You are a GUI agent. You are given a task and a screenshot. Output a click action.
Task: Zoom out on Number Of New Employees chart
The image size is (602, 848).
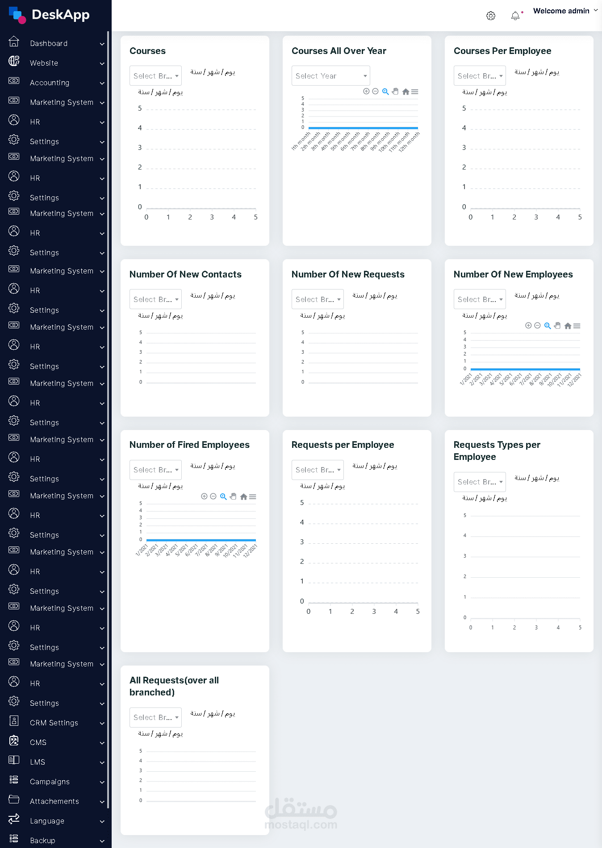click(x=538, y=326)
